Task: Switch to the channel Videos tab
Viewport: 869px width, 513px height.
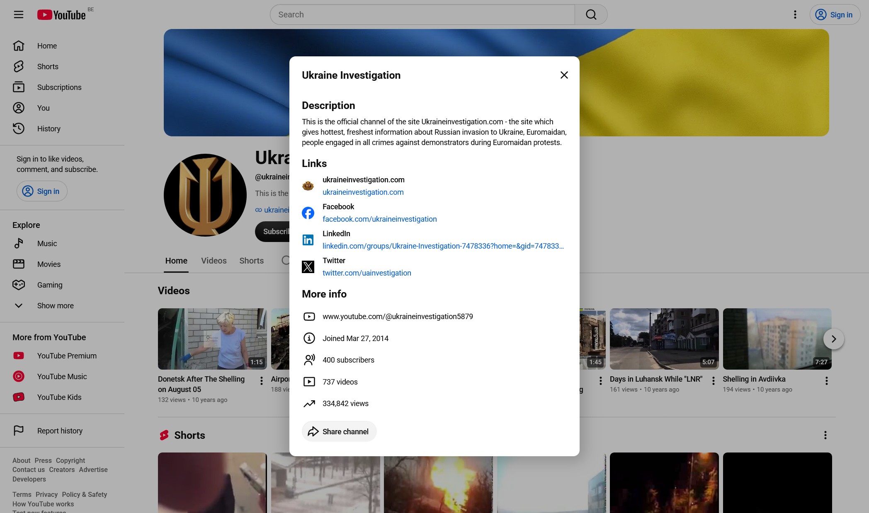Action: pos(214,261)
